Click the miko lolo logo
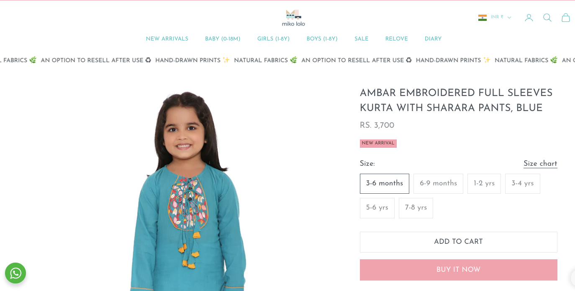Viewport: 575px width, 291px height. (x=293, y=18)
